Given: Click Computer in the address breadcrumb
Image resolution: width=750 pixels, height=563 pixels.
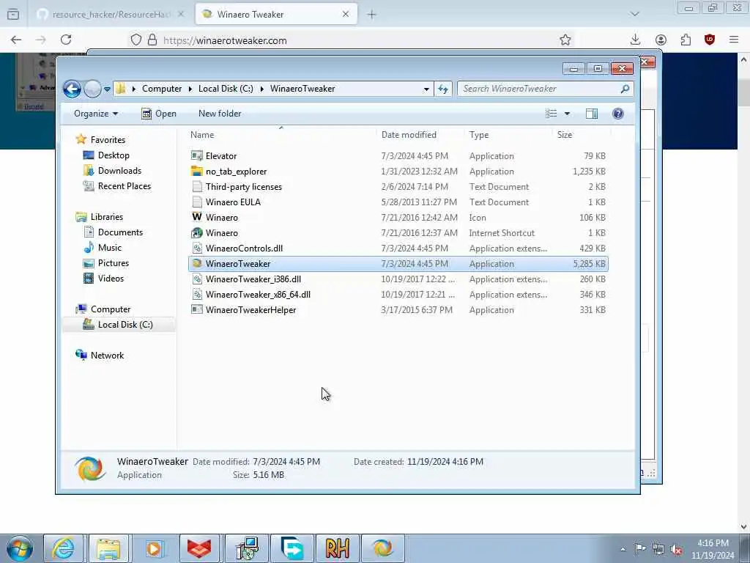Looking at the screenshot, I should point(162,89).
